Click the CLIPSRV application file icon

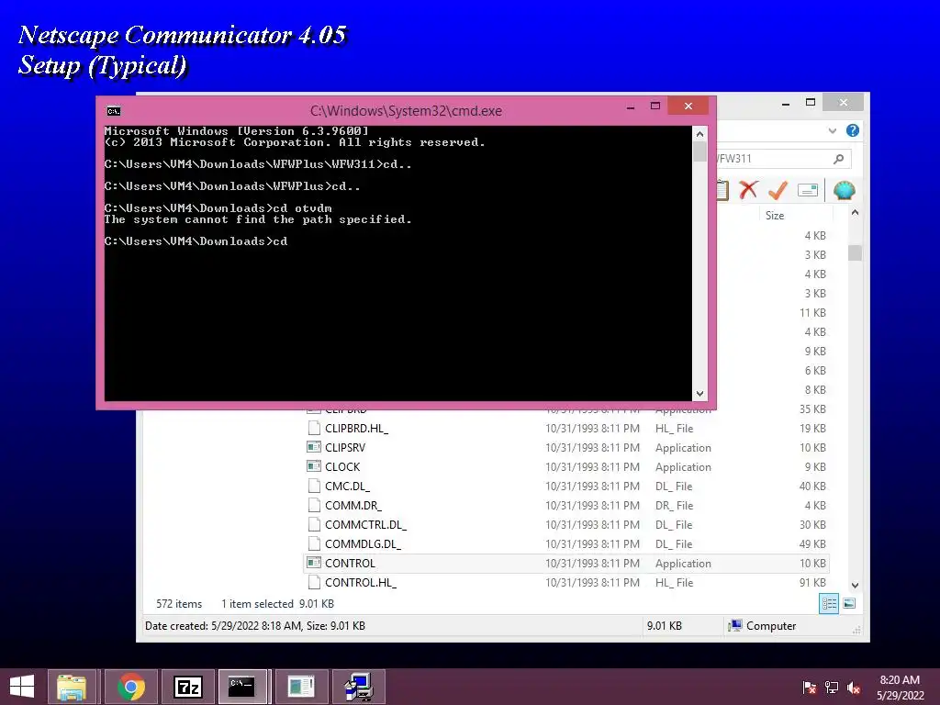[x=314, y=447]
